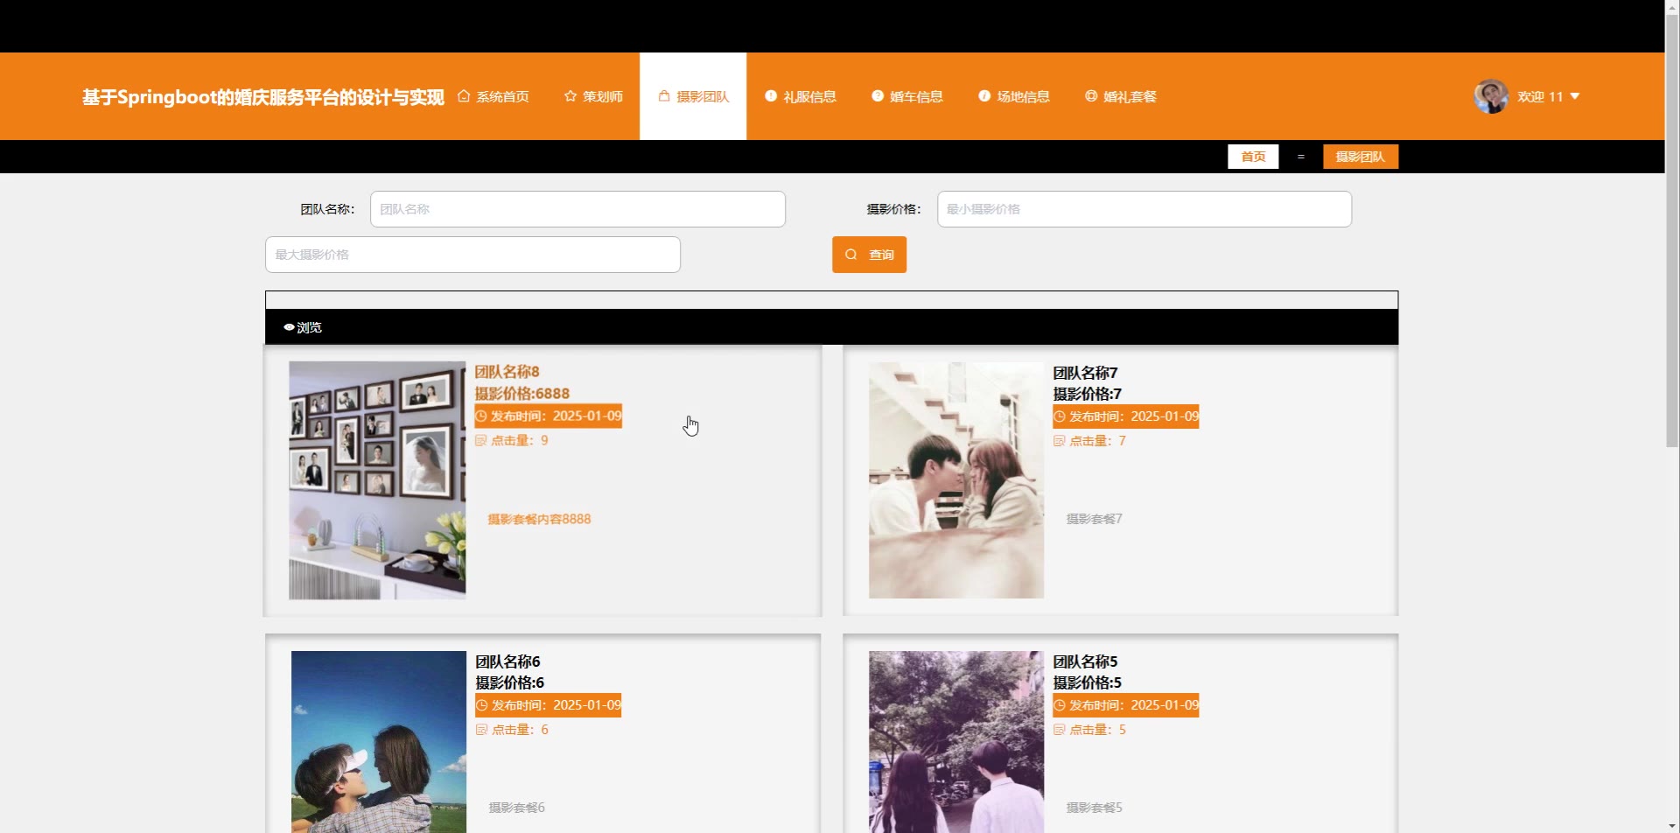Go to the 策划师 menu tab
The image size is (1680, 833).
[593, 96]
